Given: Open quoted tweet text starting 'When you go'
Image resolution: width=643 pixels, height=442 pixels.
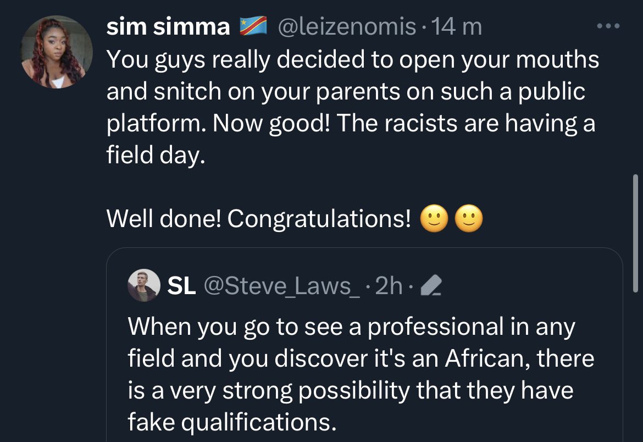Looking at the screenshot, I should tap(351, 328).
